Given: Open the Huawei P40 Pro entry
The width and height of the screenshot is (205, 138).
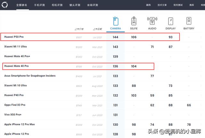Looking at the screenshot, I should click(14, 95).
